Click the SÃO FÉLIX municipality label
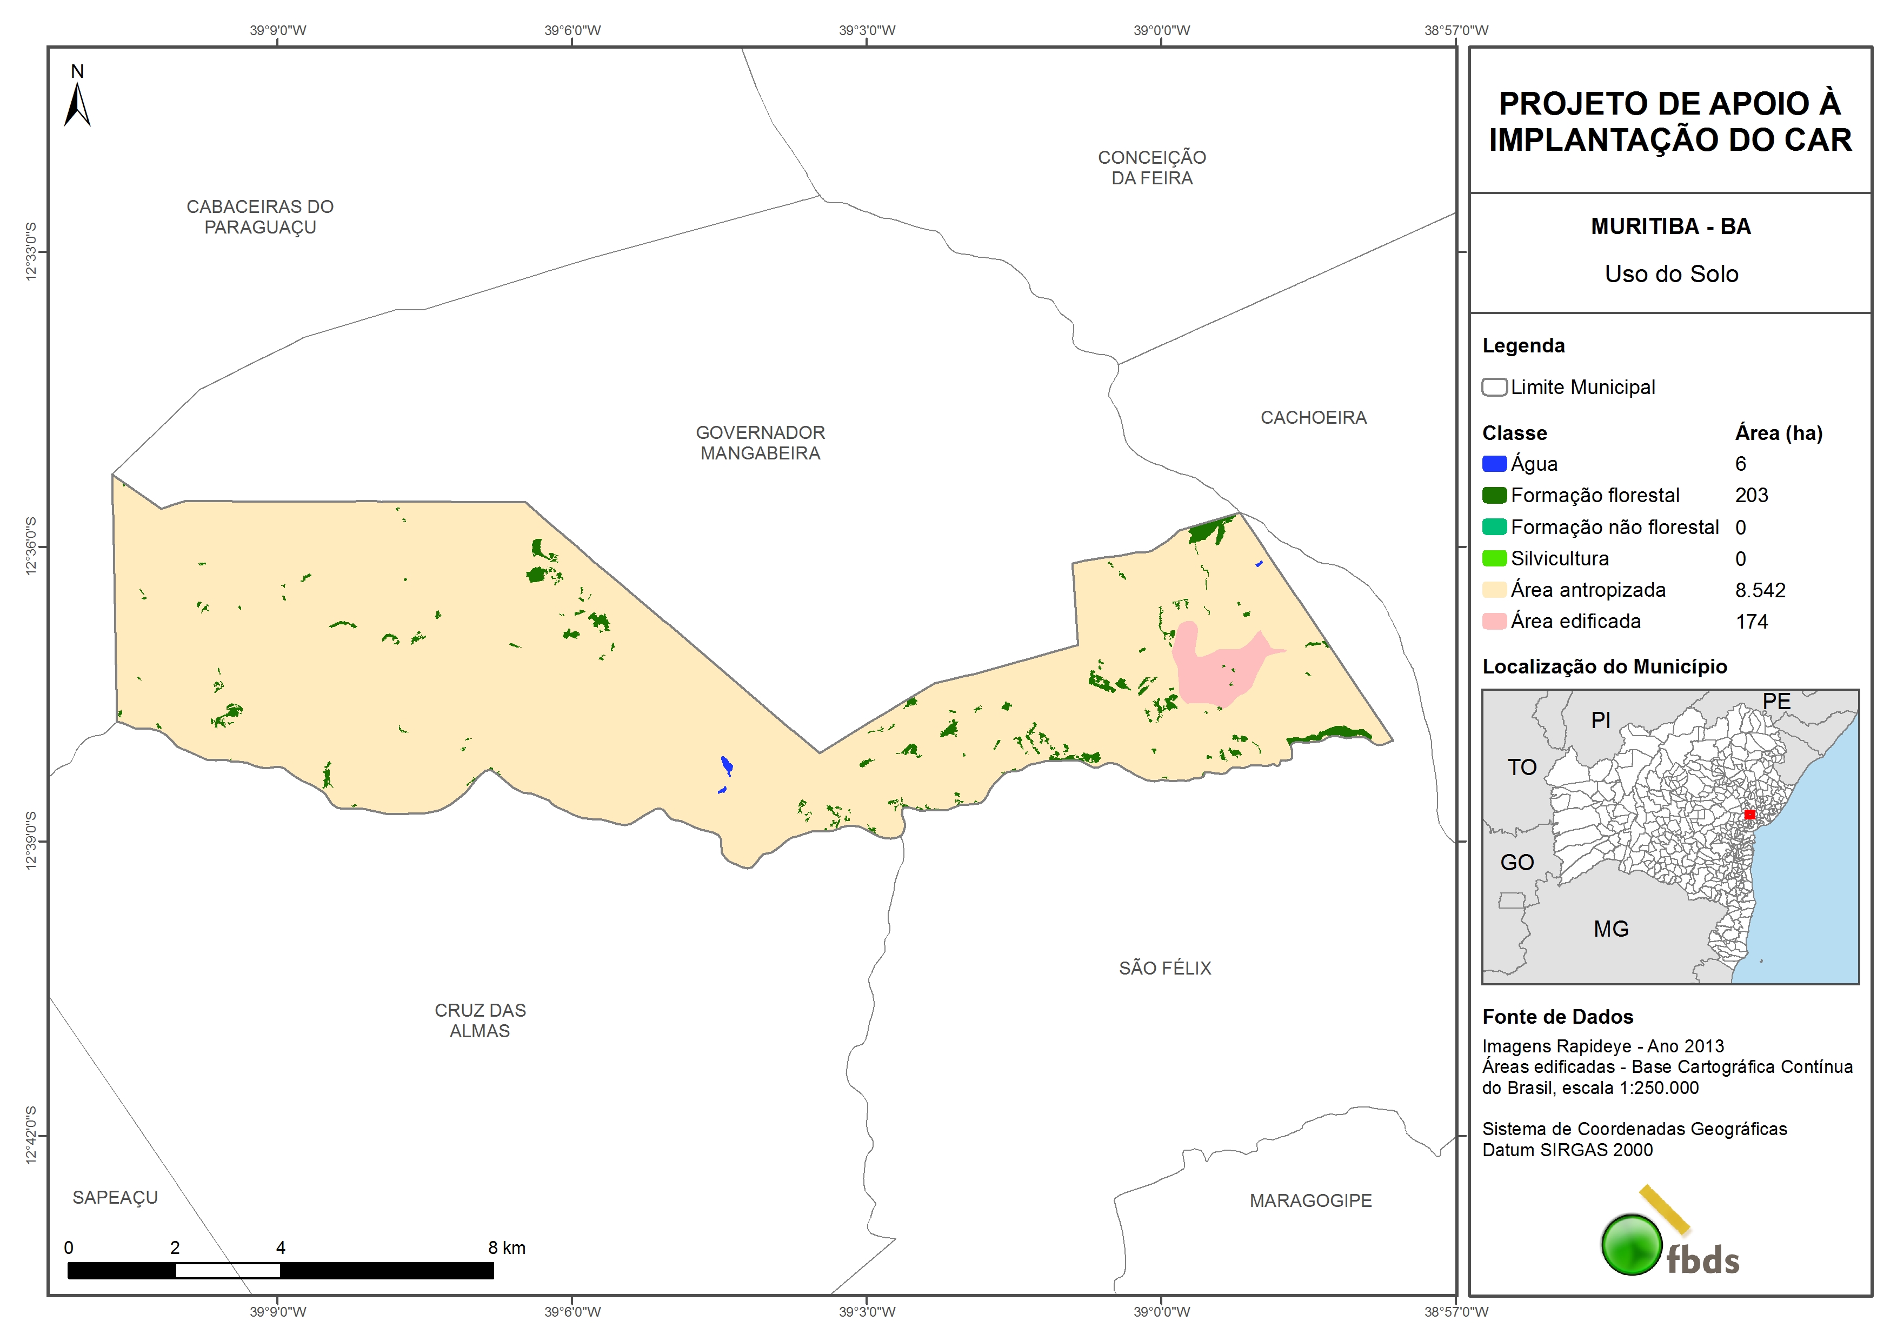Screen dimensions: 1897x1341 tap(1164, 969)
